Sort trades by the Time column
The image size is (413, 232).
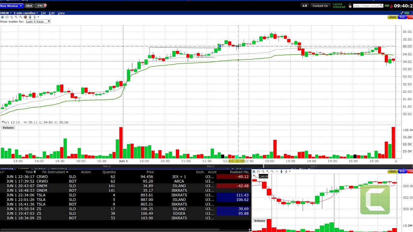pyautogui.click(x=30, y=172)
